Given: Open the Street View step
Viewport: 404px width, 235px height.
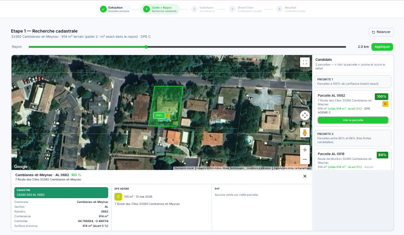Looking at the screenshot, I should (246, 9).
